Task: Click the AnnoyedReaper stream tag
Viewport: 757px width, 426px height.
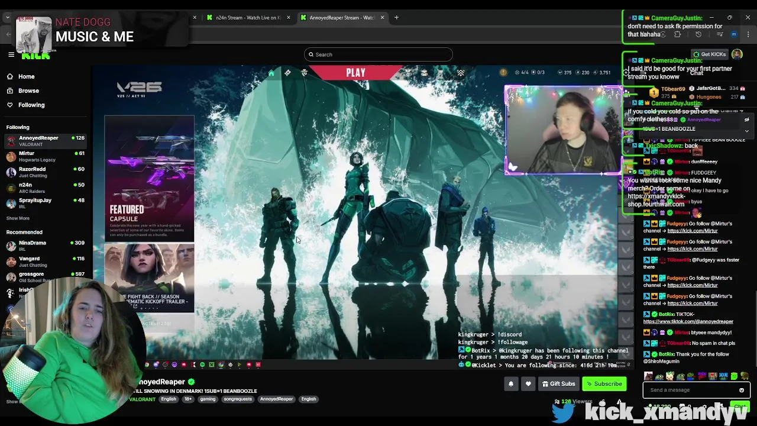Action: (x=276, y=399)
